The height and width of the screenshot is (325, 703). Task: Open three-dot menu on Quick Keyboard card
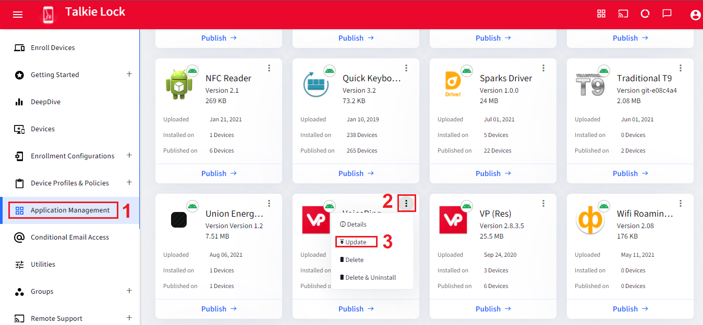pos(406,68)
